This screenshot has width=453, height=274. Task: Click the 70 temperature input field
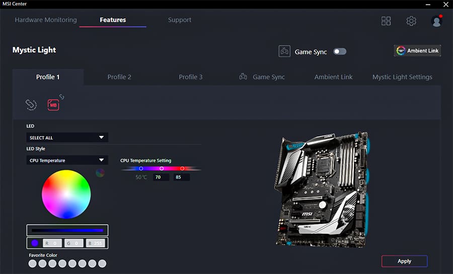pyautogui.click(x=161, y=177)
